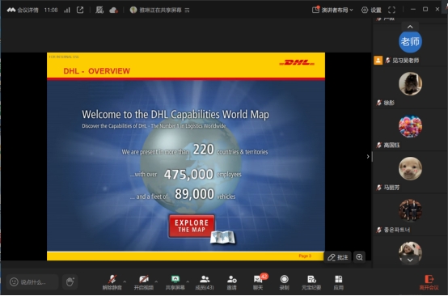Open the 演讲者布局 layout dropdown
Viewport: 448px width, 296px height.
point(332,10)
